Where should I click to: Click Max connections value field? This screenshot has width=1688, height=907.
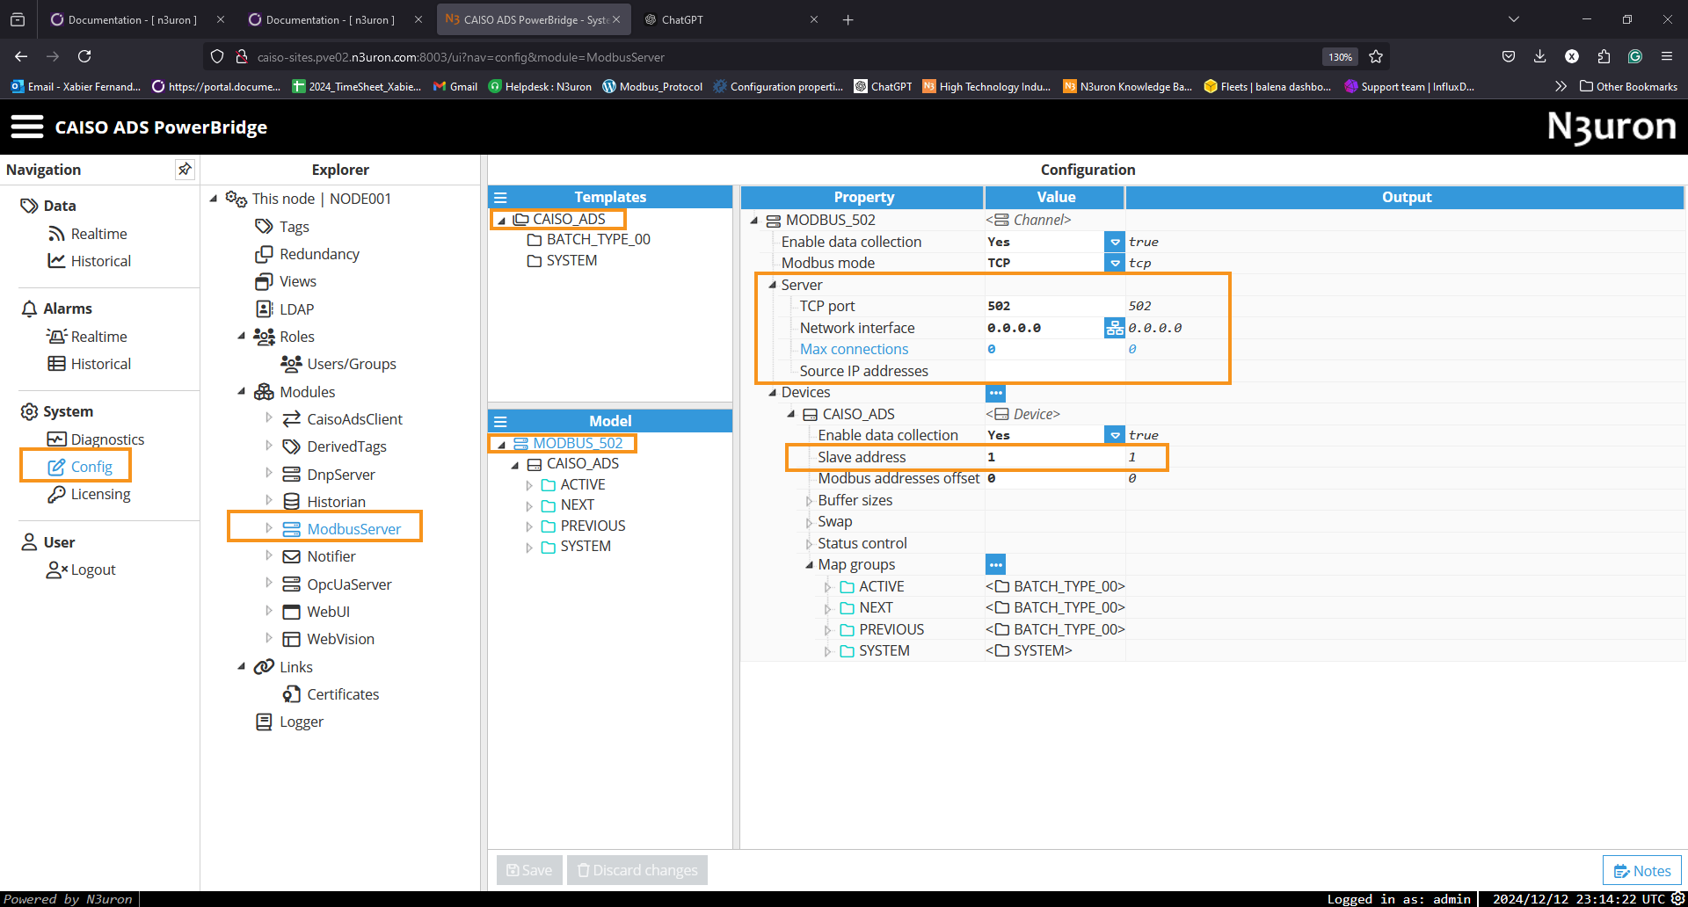[x=1054, y=349]
